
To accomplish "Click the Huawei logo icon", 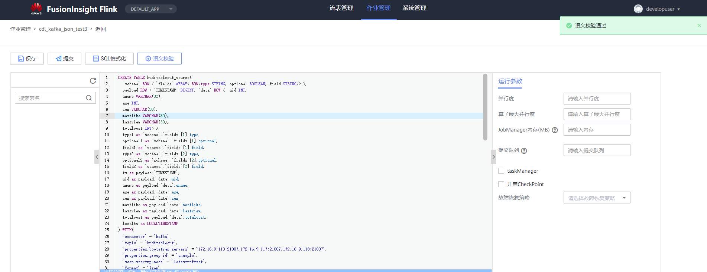I will click(36, 9).
